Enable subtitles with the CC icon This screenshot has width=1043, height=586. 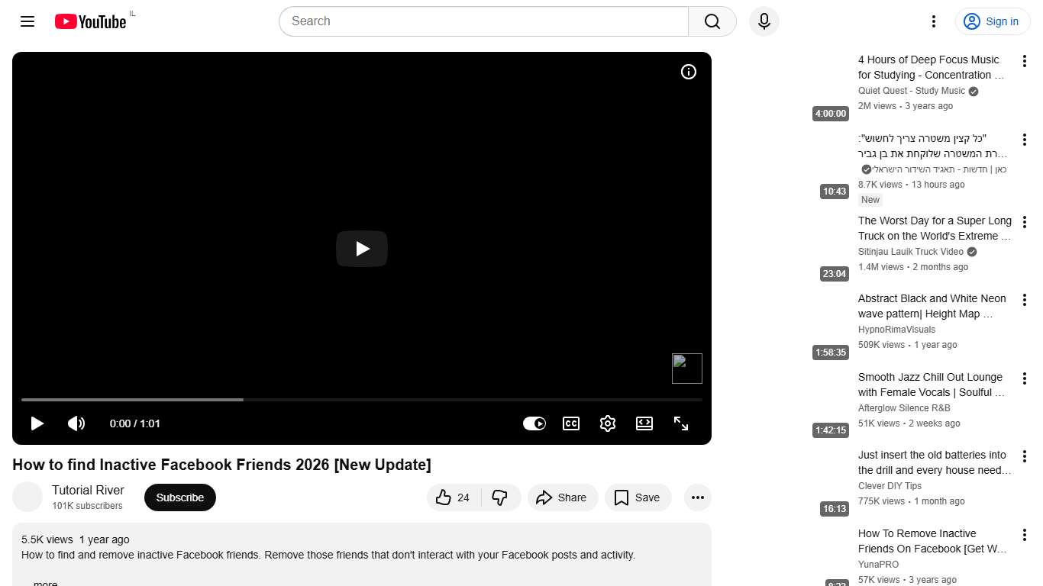click(570, 423)
